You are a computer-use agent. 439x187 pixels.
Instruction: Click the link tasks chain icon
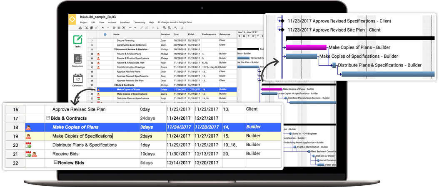pyautogui.click(x=142, y=28)
